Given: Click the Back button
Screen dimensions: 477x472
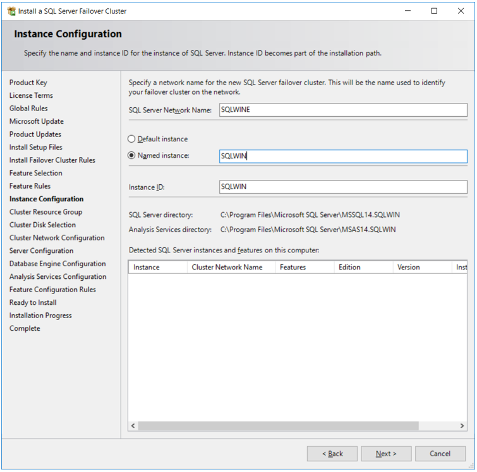Looking at the screenshot, I should click(x=332, y=454).
